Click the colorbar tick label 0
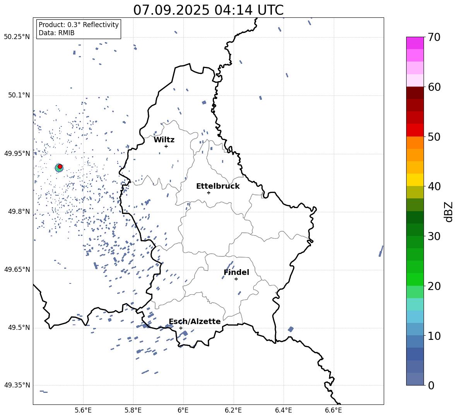 point(431,386)
